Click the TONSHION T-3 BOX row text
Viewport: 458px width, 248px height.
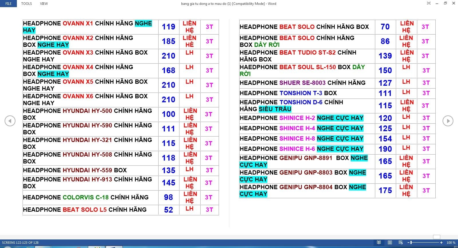(x=288, y=93)
